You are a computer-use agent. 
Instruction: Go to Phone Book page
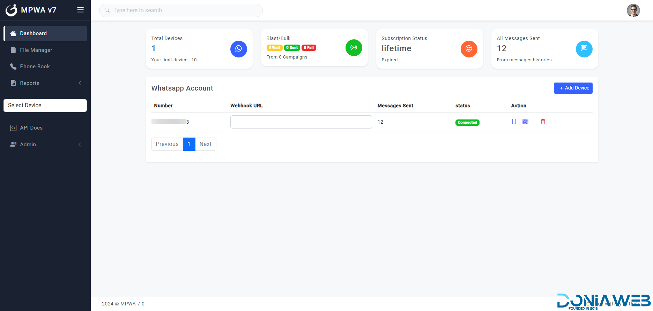click(x=45, y=67)
